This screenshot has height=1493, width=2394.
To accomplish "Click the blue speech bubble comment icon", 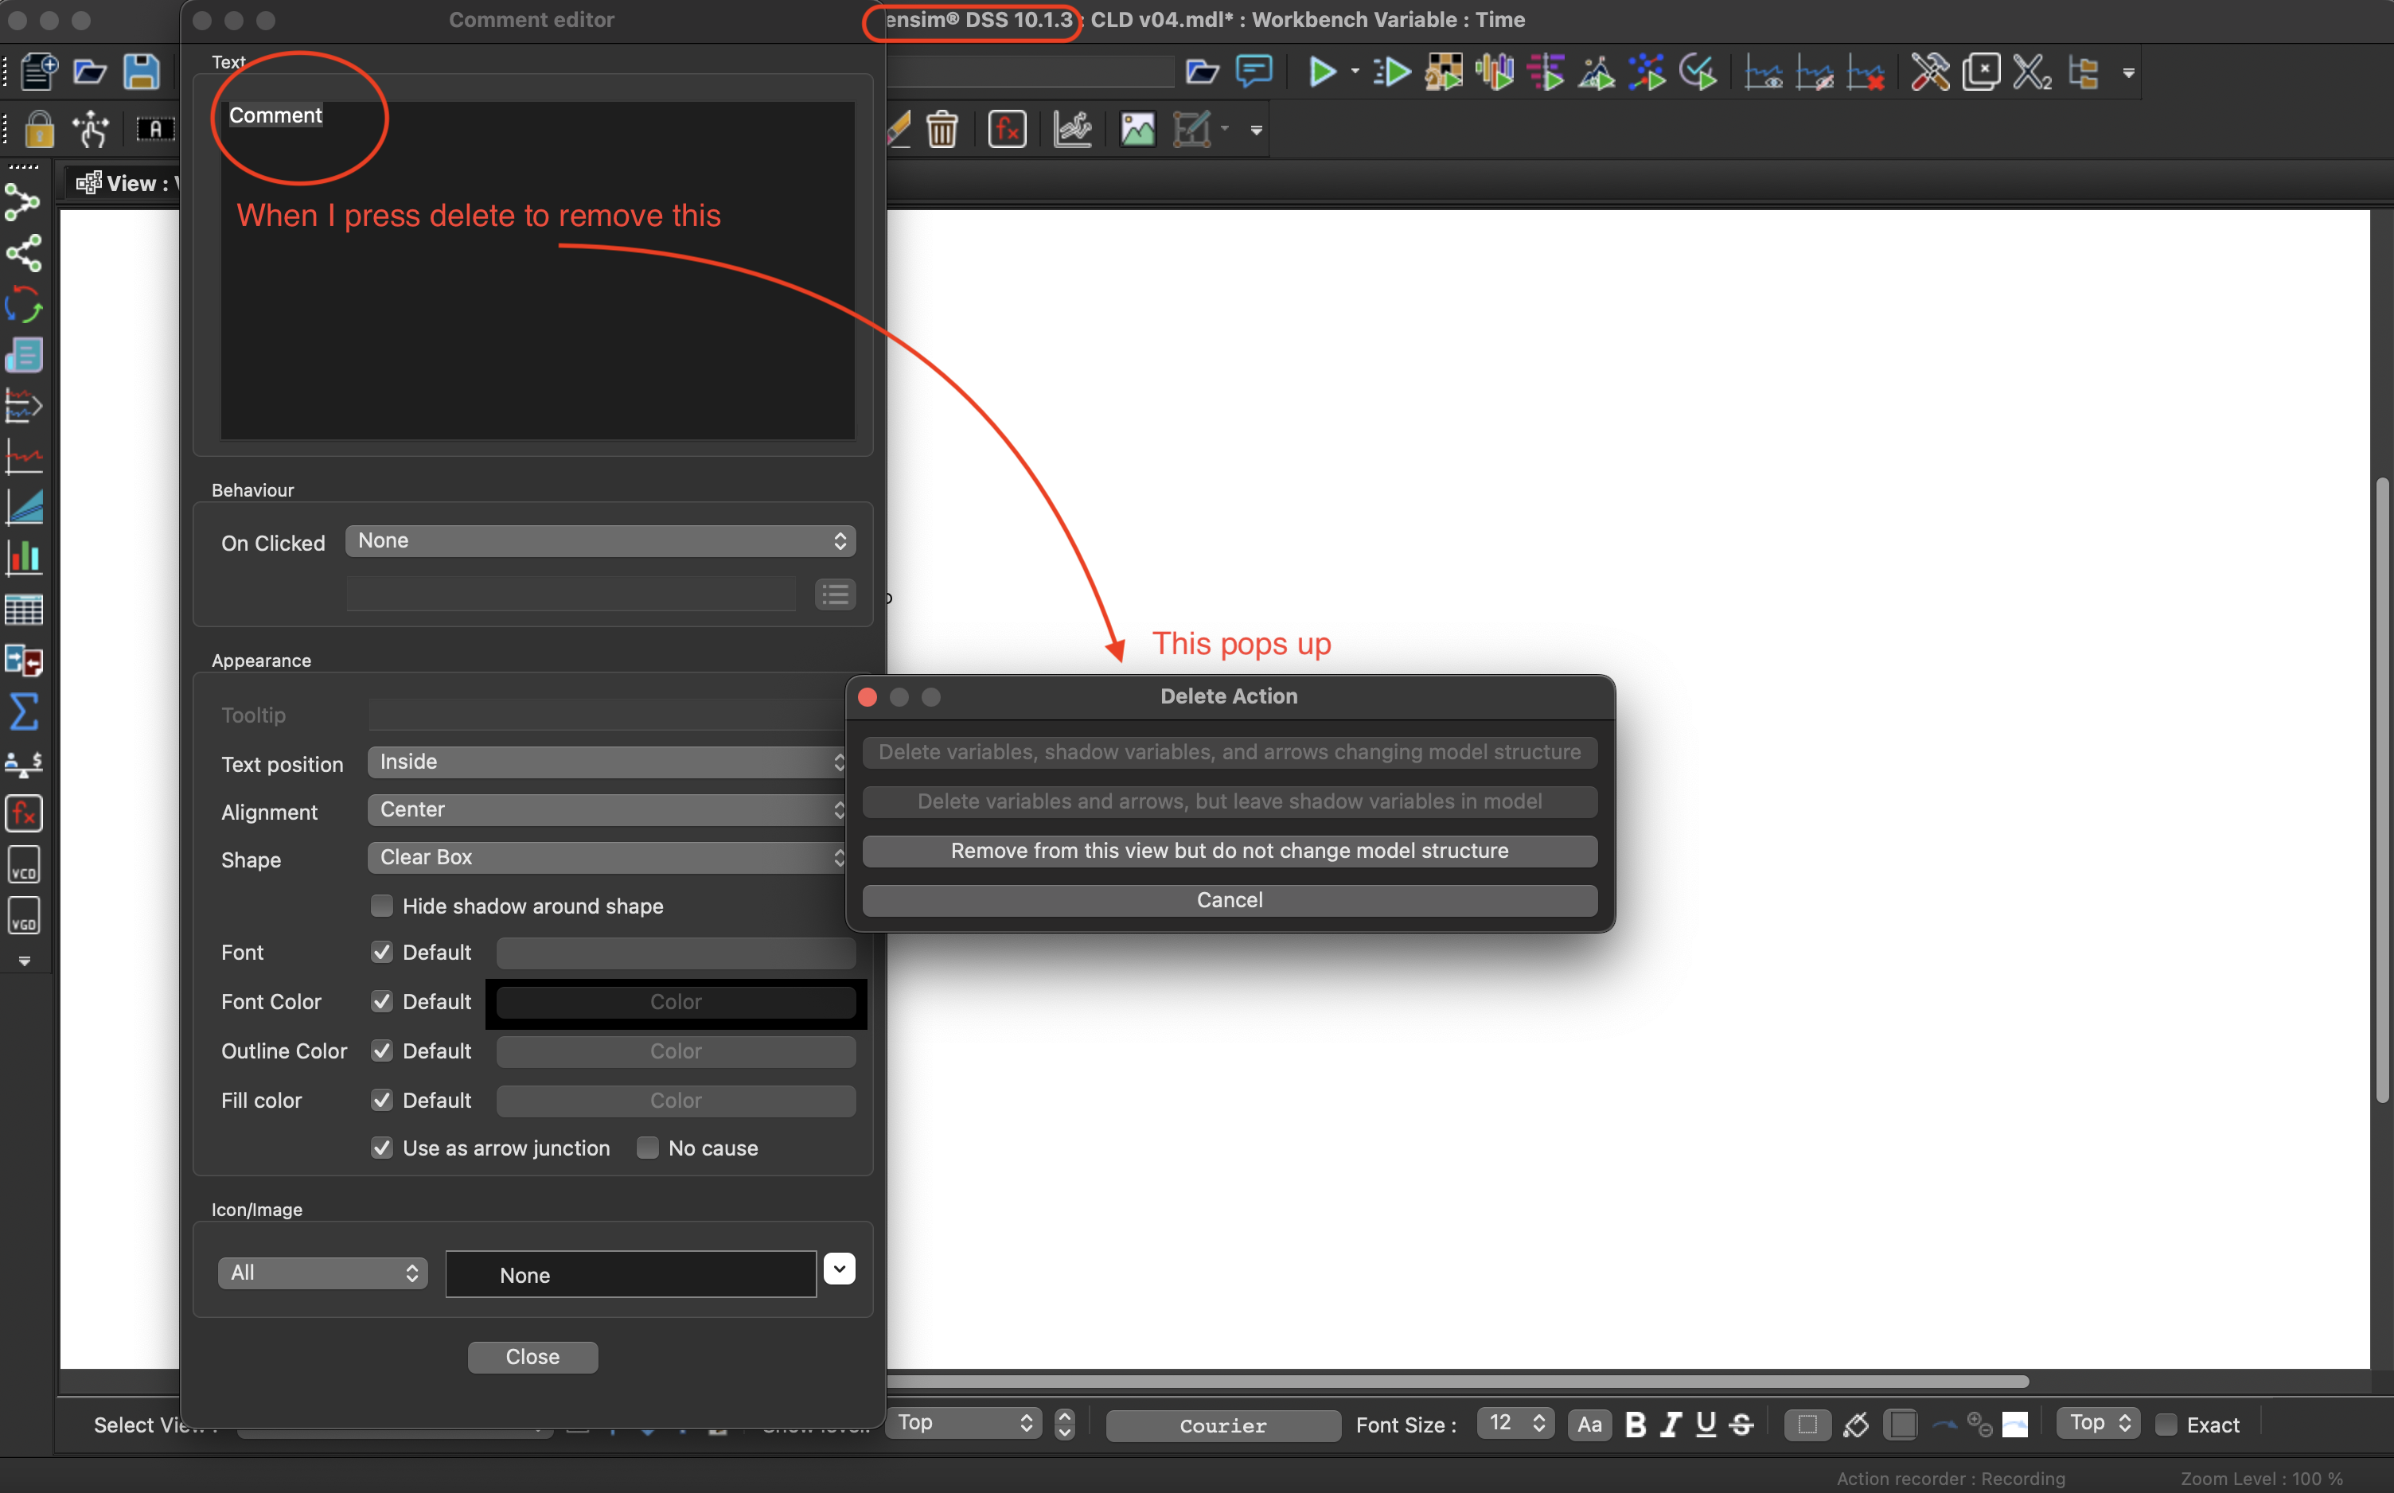I will click(x=1254, y=71).
